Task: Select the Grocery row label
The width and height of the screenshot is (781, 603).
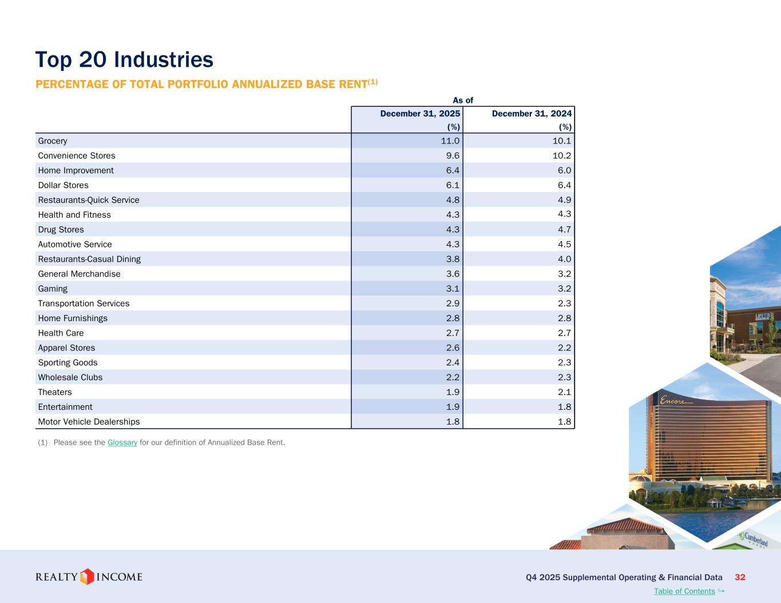Action: point(53,141)
